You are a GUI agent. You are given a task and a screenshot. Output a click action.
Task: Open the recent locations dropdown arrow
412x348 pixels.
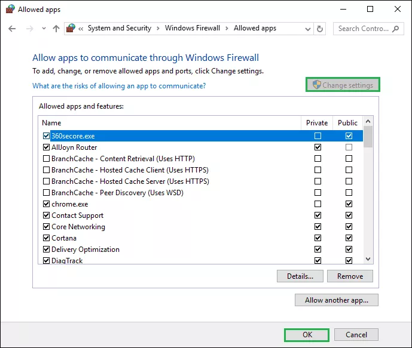click(x=44, y=29)
